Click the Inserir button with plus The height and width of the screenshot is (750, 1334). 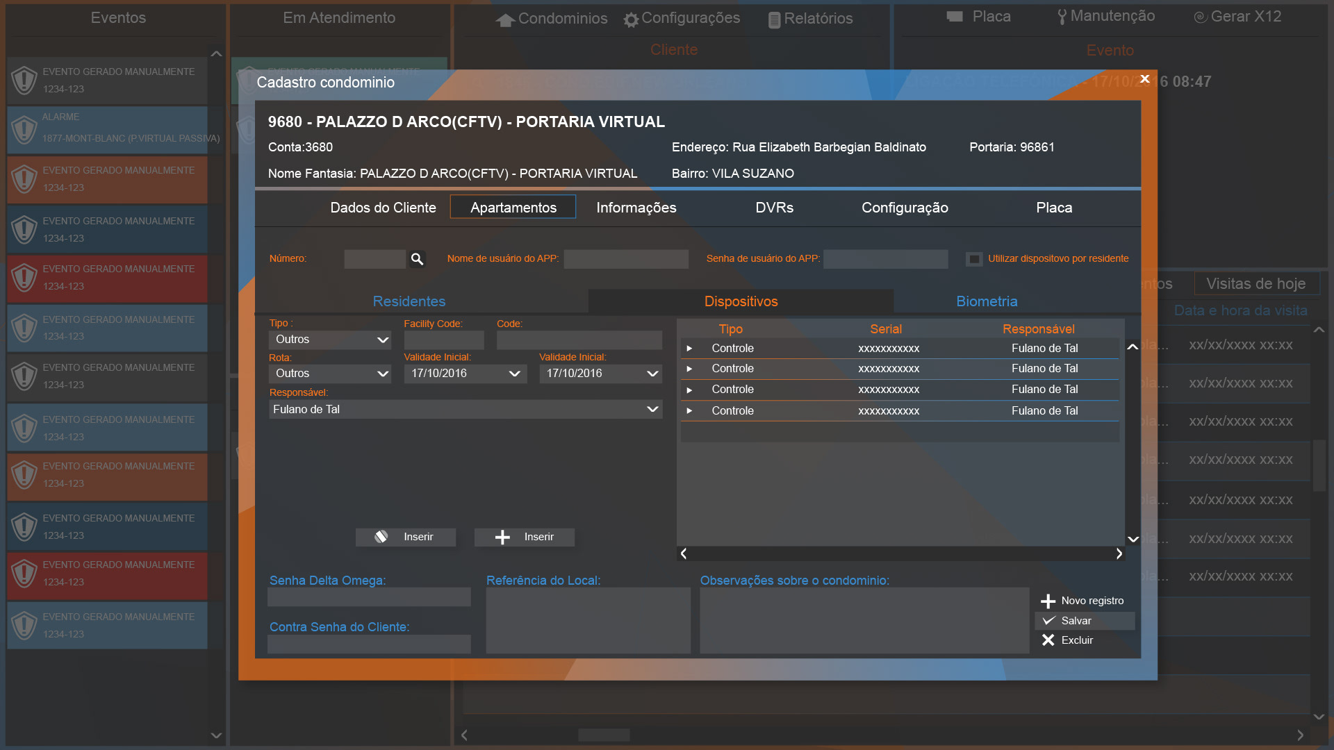[x=525, y=537]
